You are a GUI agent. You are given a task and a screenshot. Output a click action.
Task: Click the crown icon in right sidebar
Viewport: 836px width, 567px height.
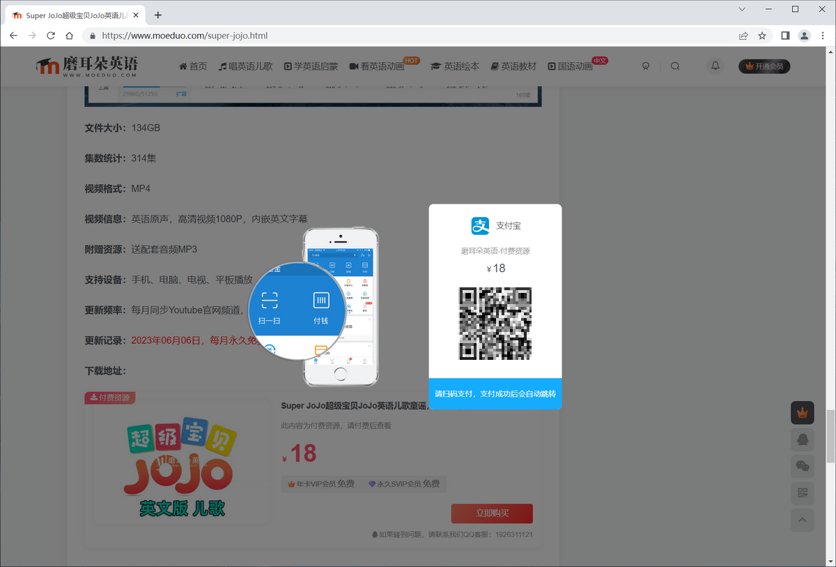[802, 412]
